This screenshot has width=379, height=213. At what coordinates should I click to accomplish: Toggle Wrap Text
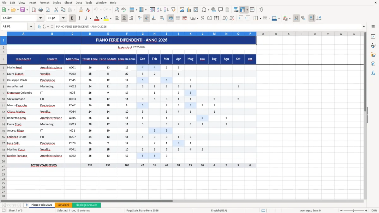click(x=162, y=18)
